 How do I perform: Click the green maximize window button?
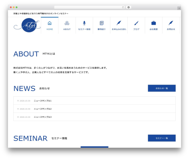point(17,8)
